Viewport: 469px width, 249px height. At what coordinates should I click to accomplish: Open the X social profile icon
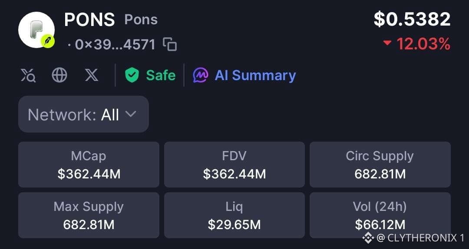point(92,75)
